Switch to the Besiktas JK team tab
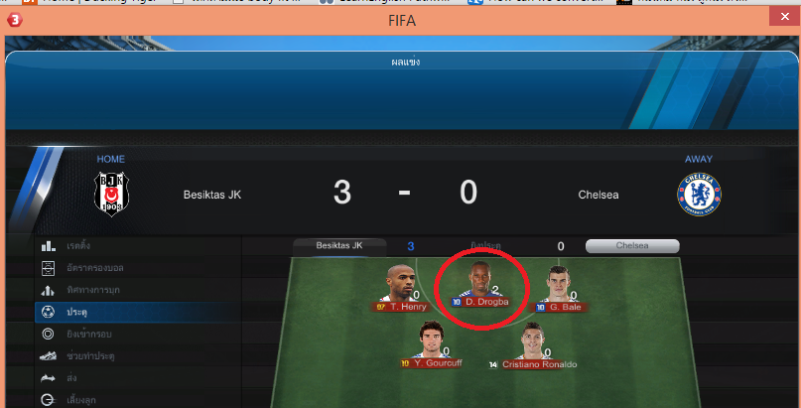Viewport: 801px width, 408px height. pos(339,246)
